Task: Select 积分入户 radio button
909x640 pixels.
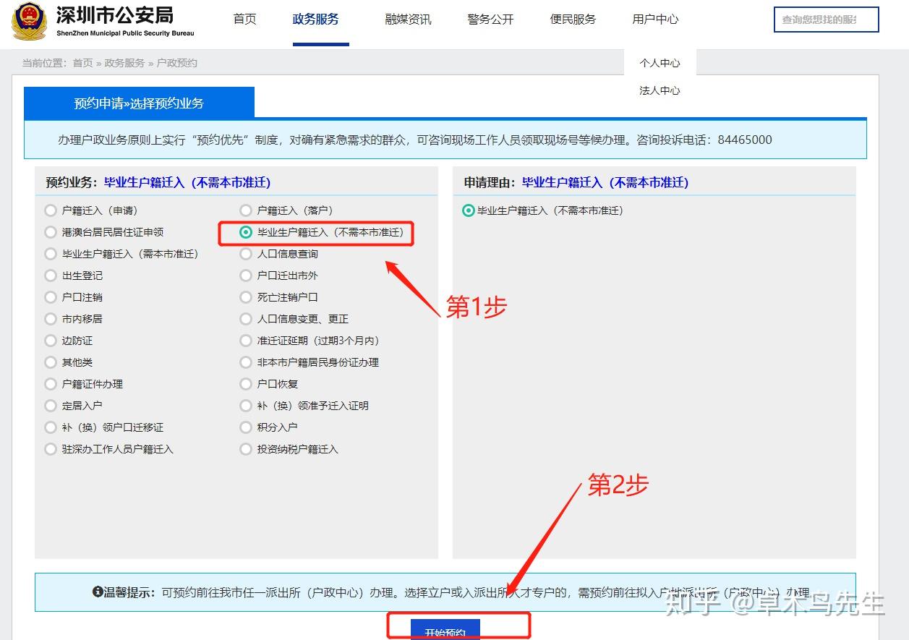Action: point(246,427)
